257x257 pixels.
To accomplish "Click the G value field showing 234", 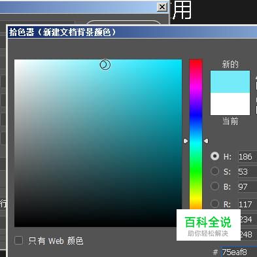I will (x=248, y=219).
